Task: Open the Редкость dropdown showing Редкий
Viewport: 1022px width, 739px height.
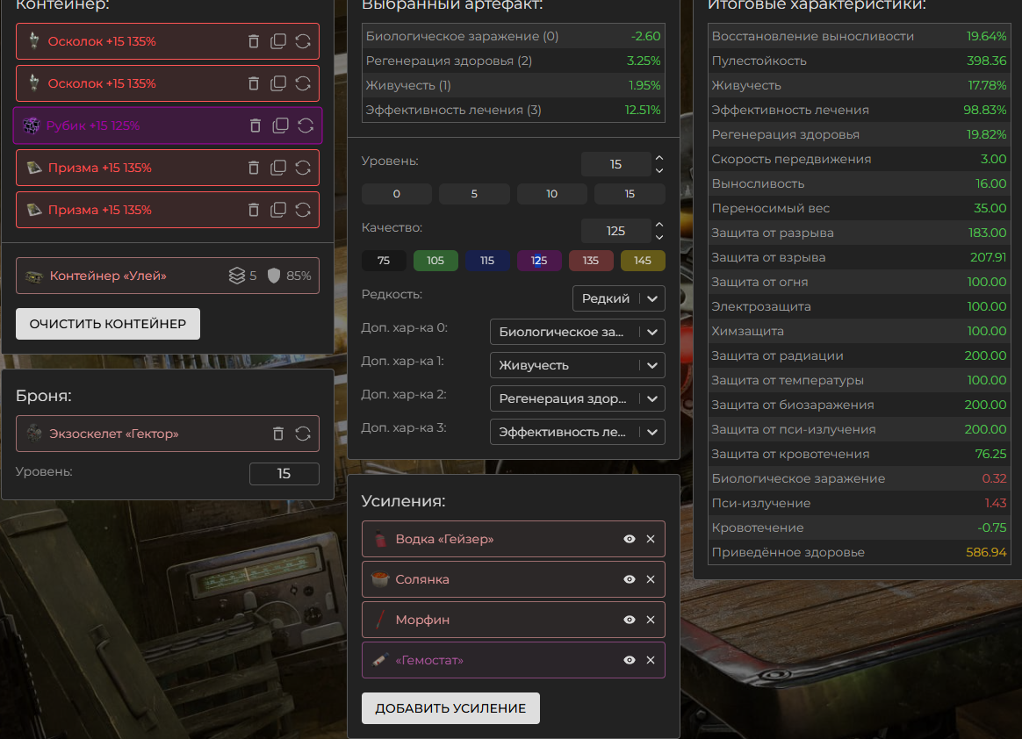Action: pyautogui.click(x=618, y=298)
